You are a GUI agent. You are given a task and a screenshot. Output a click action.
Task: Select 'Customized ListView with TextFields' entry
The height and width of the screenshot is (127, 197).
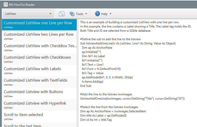(x=36, y=82)
